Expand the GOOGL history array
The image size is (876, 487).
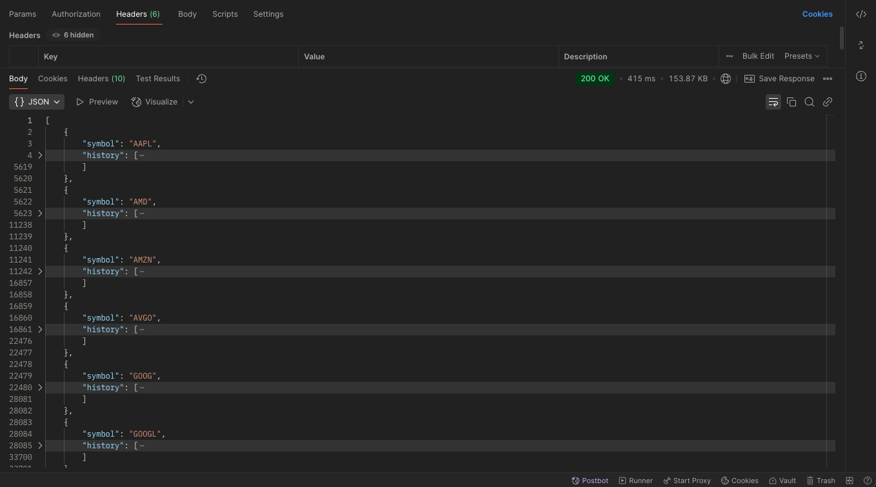[x=40, y=446]
